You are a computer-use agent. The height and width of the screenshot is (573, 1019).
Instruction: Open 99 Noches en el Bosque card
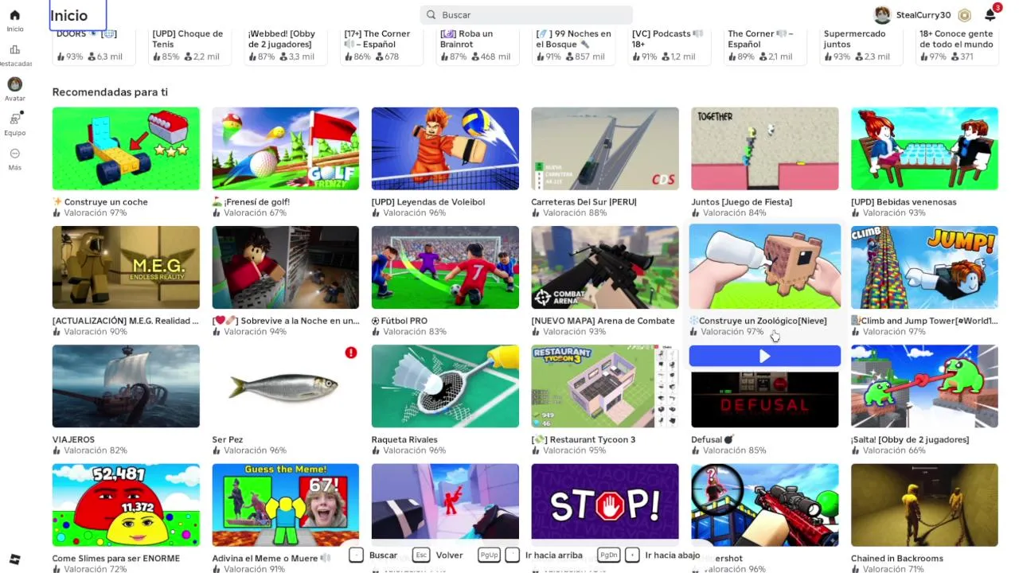tap(573, 46)
